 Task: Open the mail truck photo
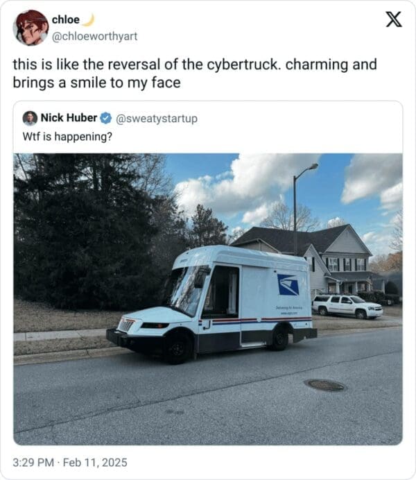point(208,299)
